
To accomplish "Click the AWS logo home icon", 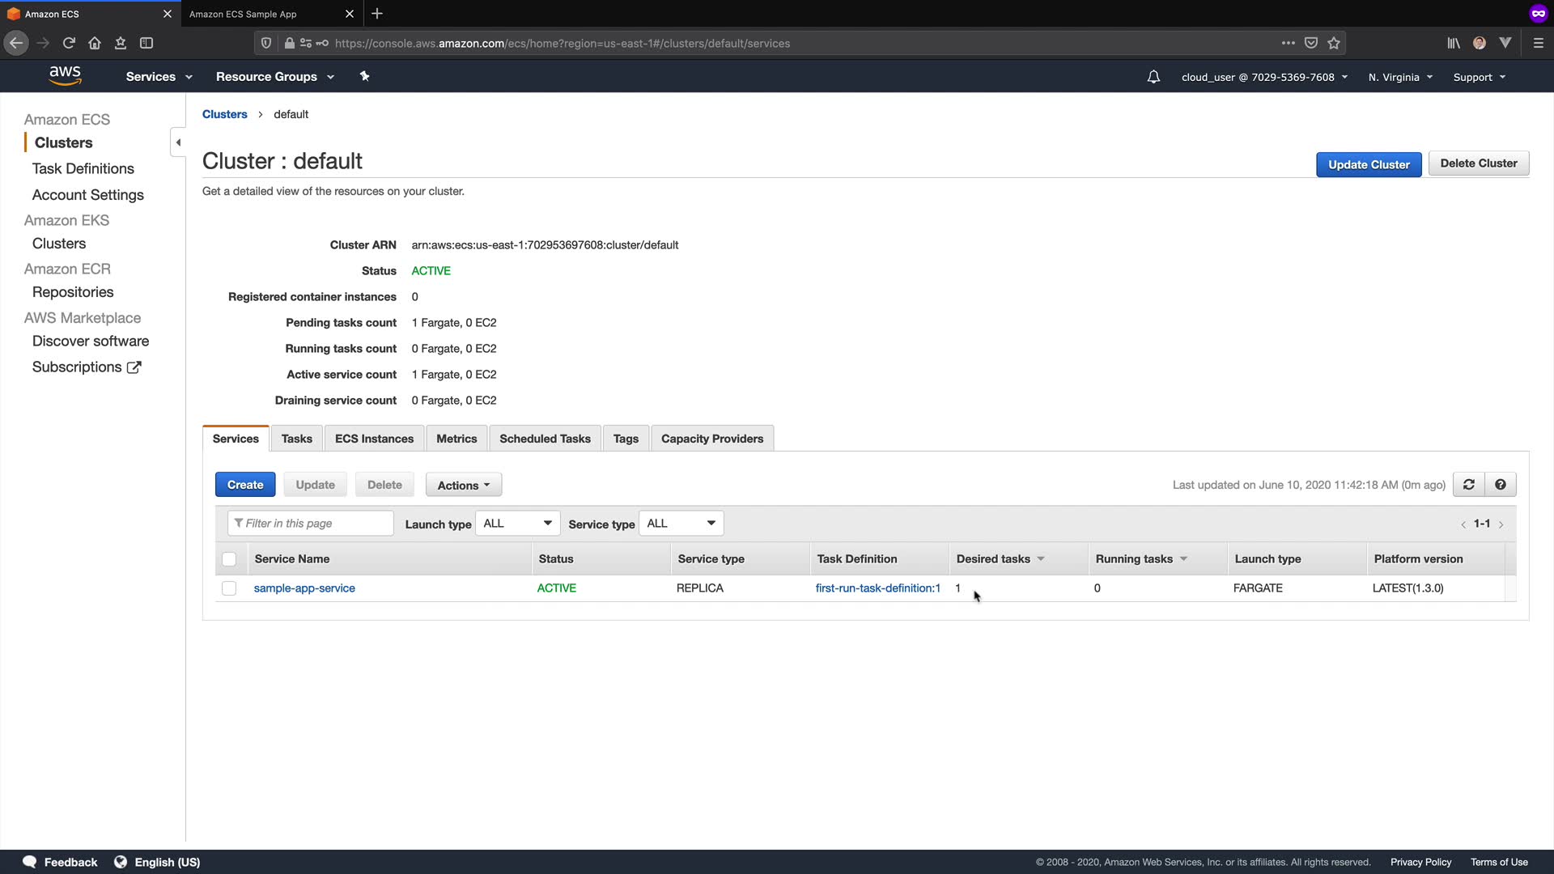I will pos(65,76).
